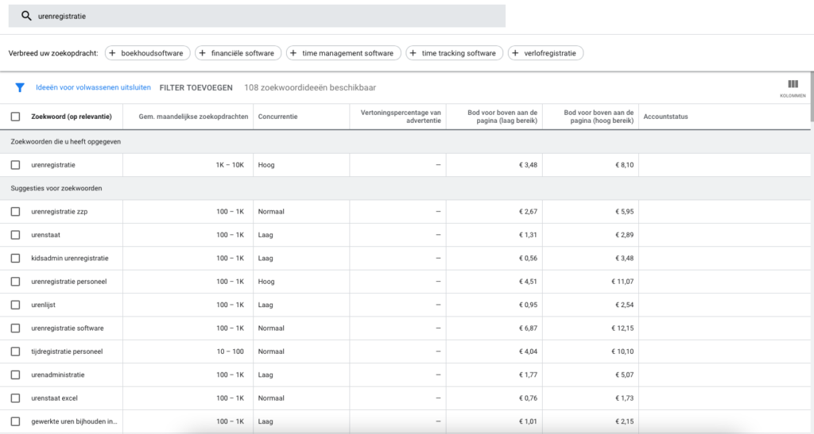Toggle the select-all checkbox in header

click(x=16, y=117)
